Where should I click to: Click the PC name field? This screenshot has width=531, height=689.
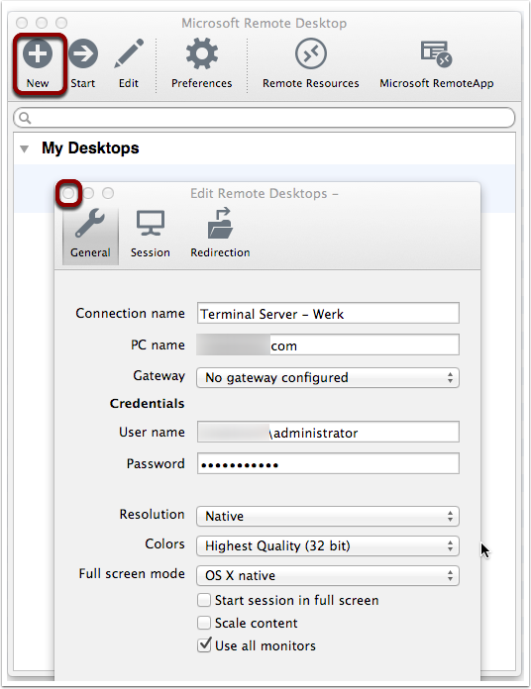click(x=328, y=344)
